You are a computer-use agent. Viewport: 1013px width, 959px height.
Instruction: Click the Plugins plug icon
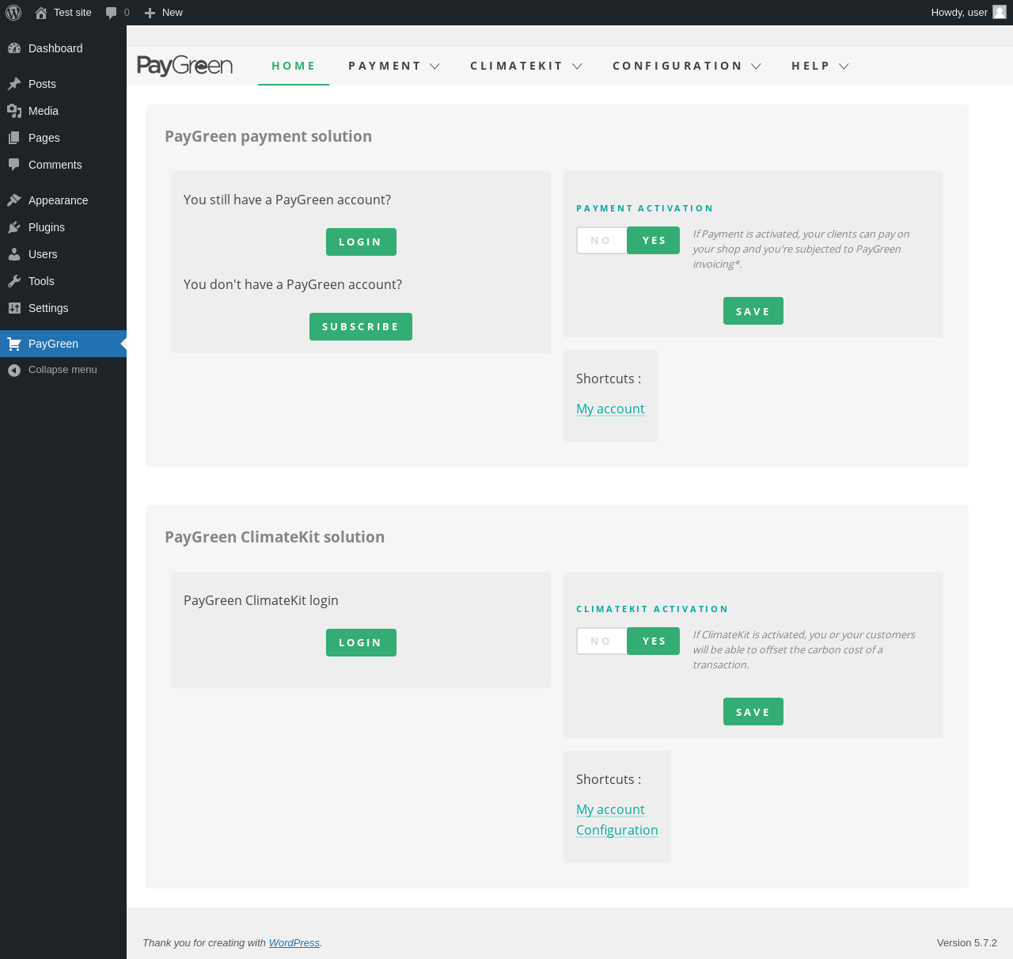point(14,227)
